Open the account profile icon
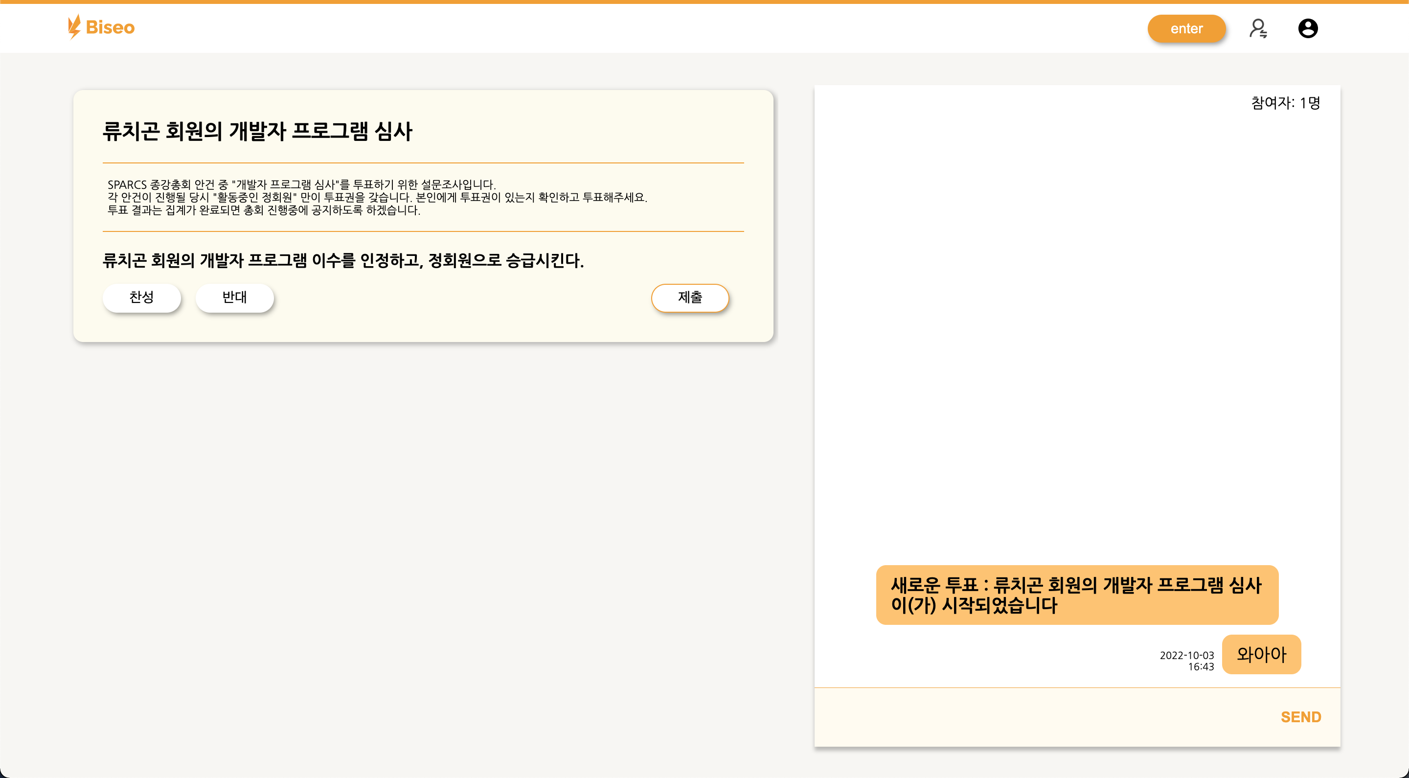1409x778 pixels. (x=1307, y=28)
